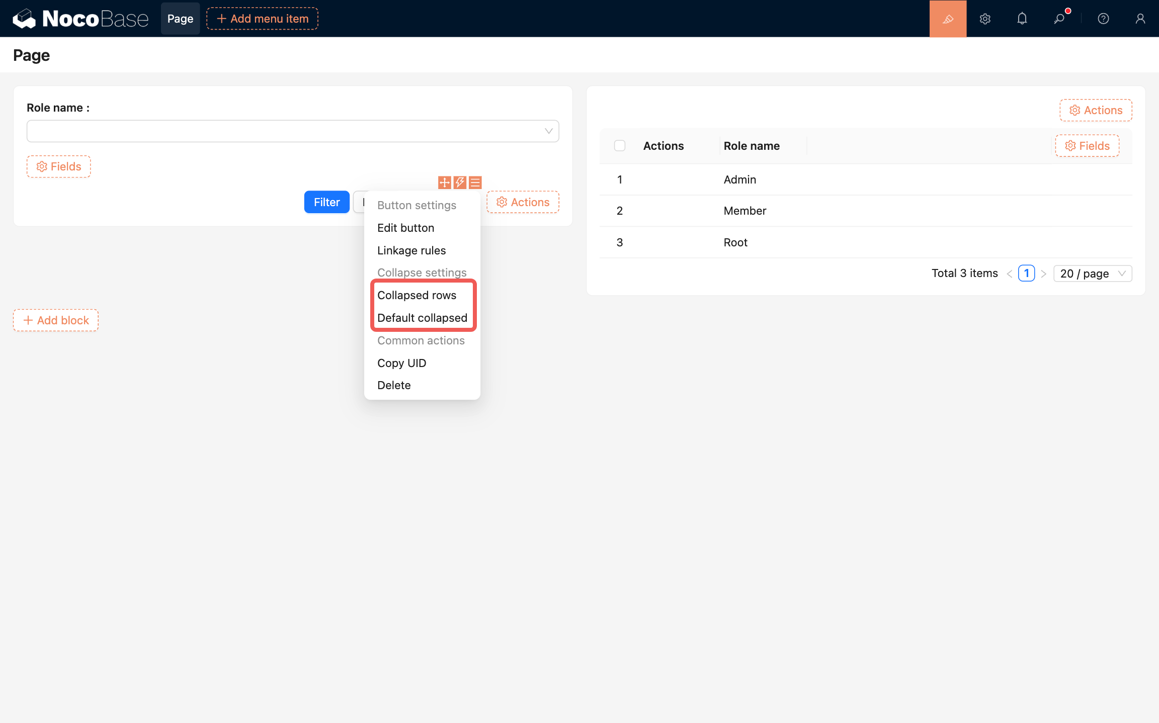Expand the Role name dropdown field
The height and width of the screenshot is (723, 1159).
(x=293, y=131)
